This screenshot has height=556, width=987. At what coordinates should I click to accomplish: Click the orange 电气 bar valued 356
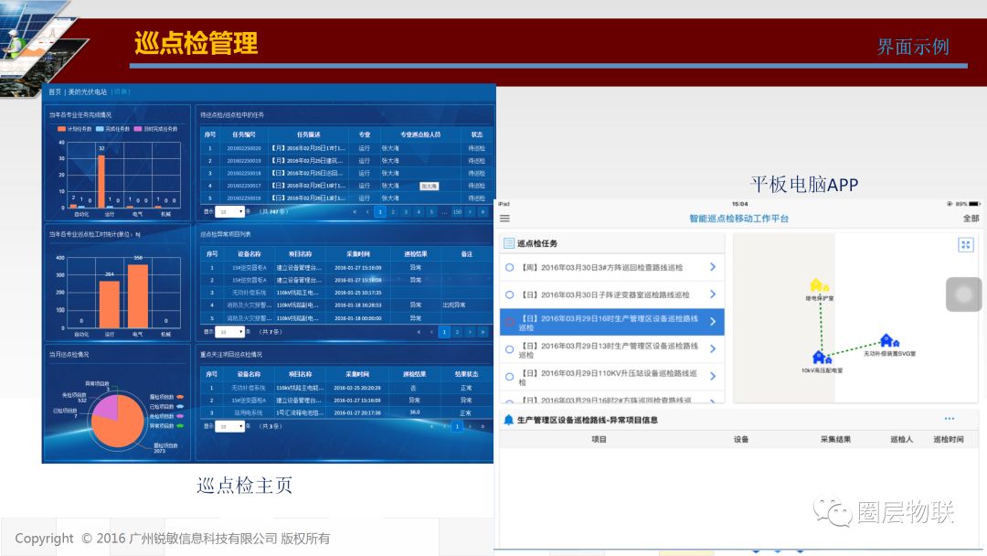click(138, 296)
